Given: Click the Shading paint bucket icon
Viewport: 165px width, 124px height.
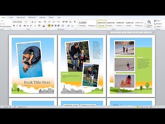Looking at the screenshot, I should tap(68, 25).
